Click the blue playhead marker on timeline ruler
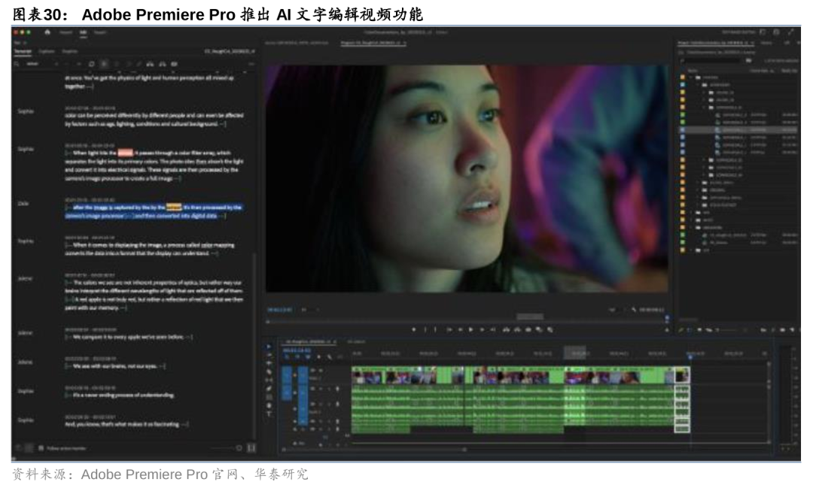 (x=690, y=357)
